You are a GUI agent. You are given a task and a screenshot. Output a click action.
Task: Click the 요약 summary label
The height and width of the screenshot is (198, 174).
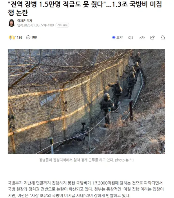(119, 37)
